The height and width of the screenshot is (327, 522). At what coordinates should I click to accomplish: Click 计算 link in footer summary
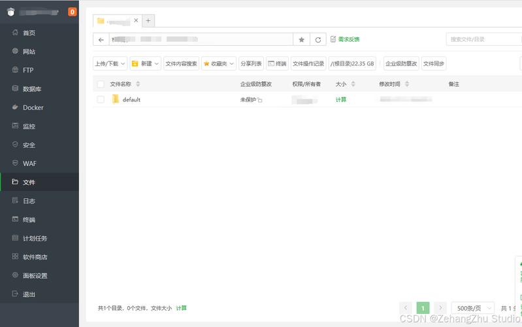(182, 308)
